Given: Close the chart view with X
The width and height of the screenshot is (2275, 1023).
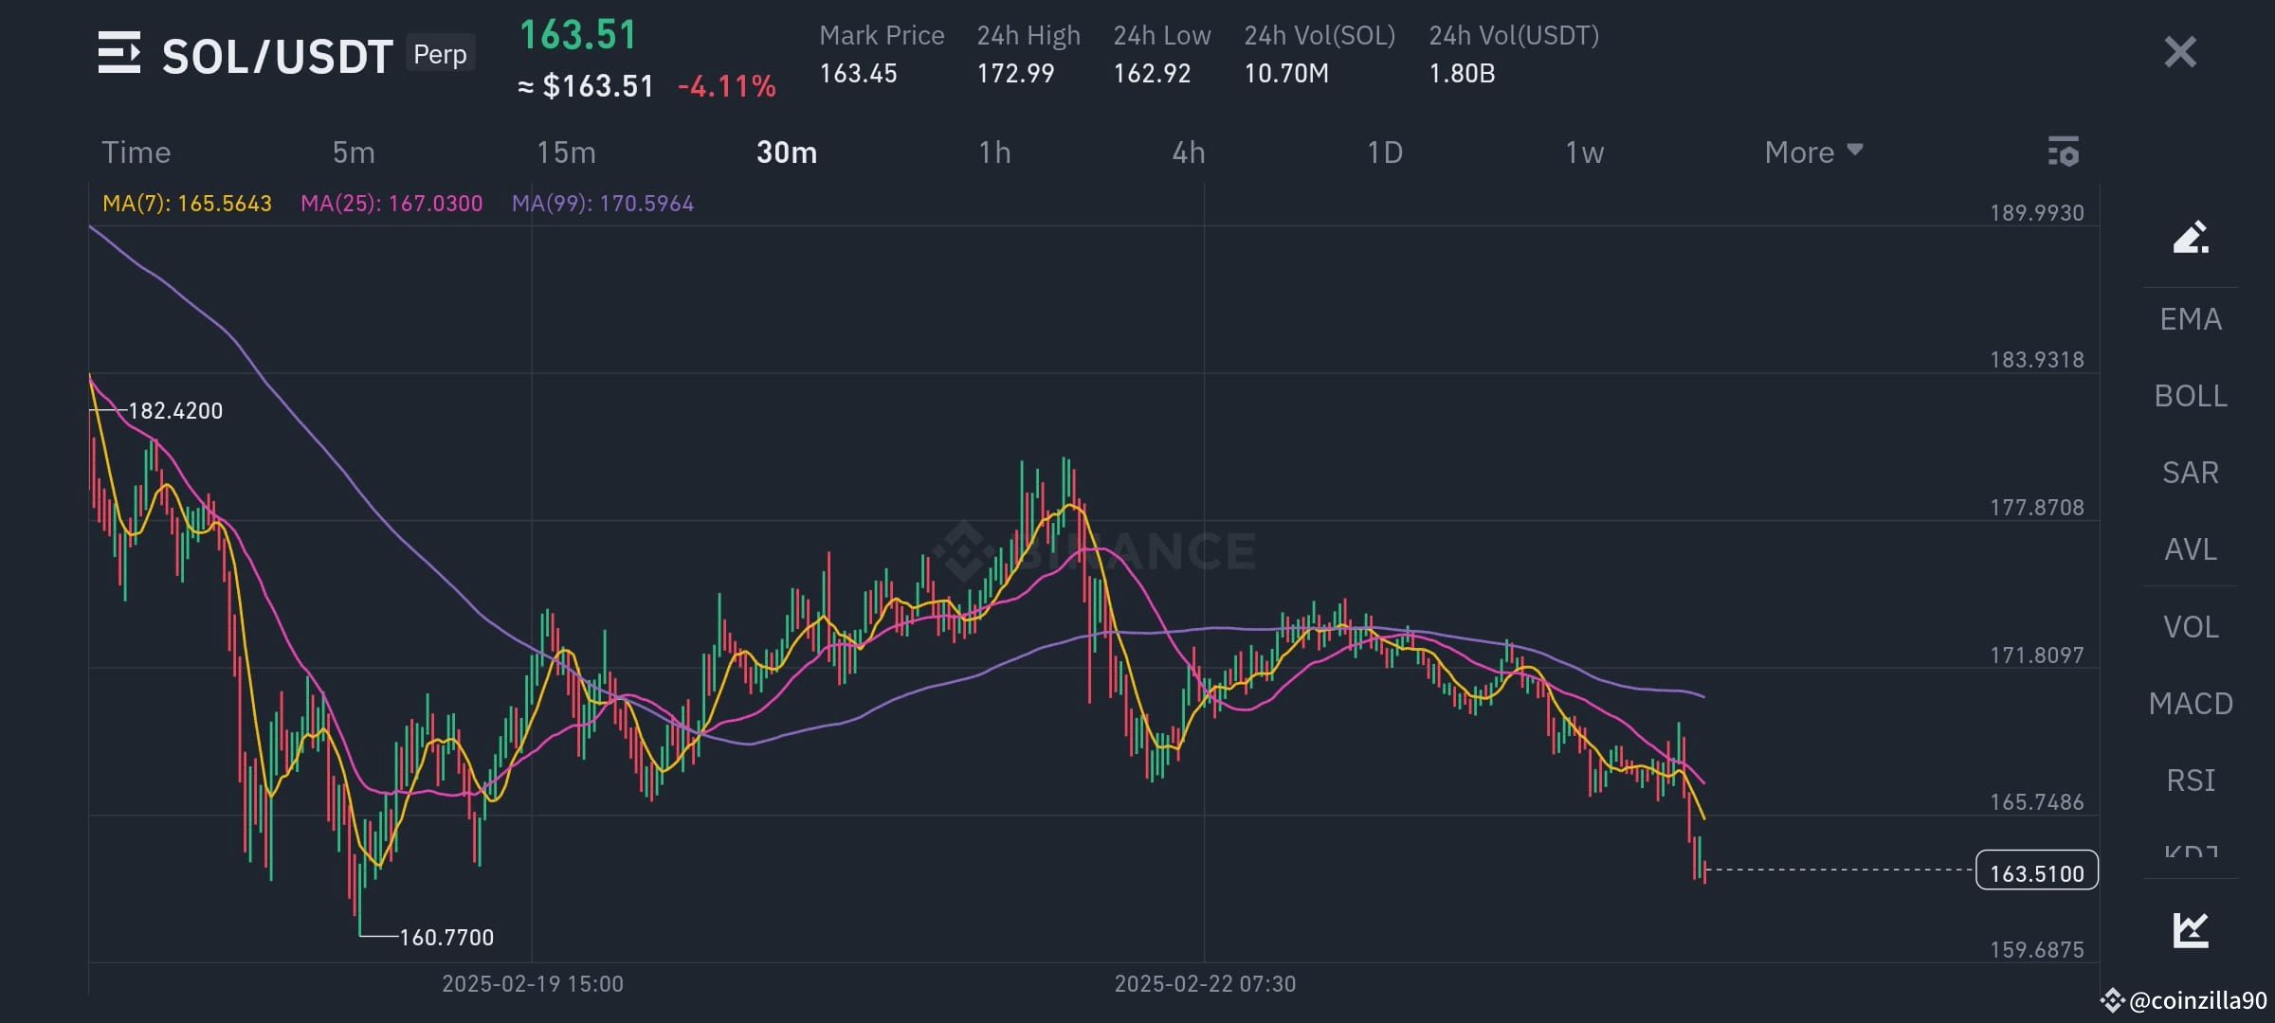Looking at the screenshot, I should (x=2180, y=52).
